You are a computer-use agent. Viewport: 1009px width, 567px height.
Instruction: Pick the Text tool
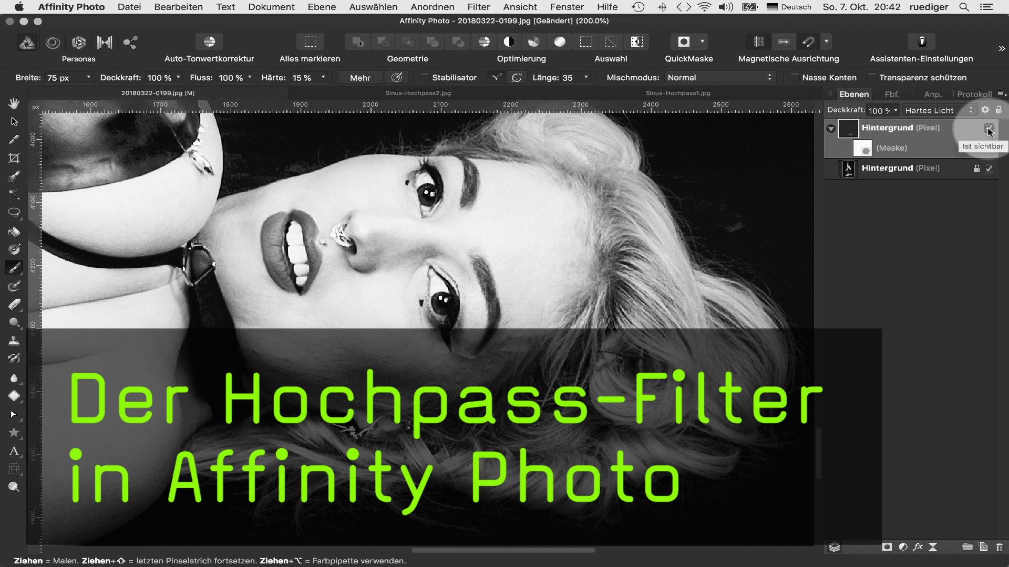pos(14,451)
